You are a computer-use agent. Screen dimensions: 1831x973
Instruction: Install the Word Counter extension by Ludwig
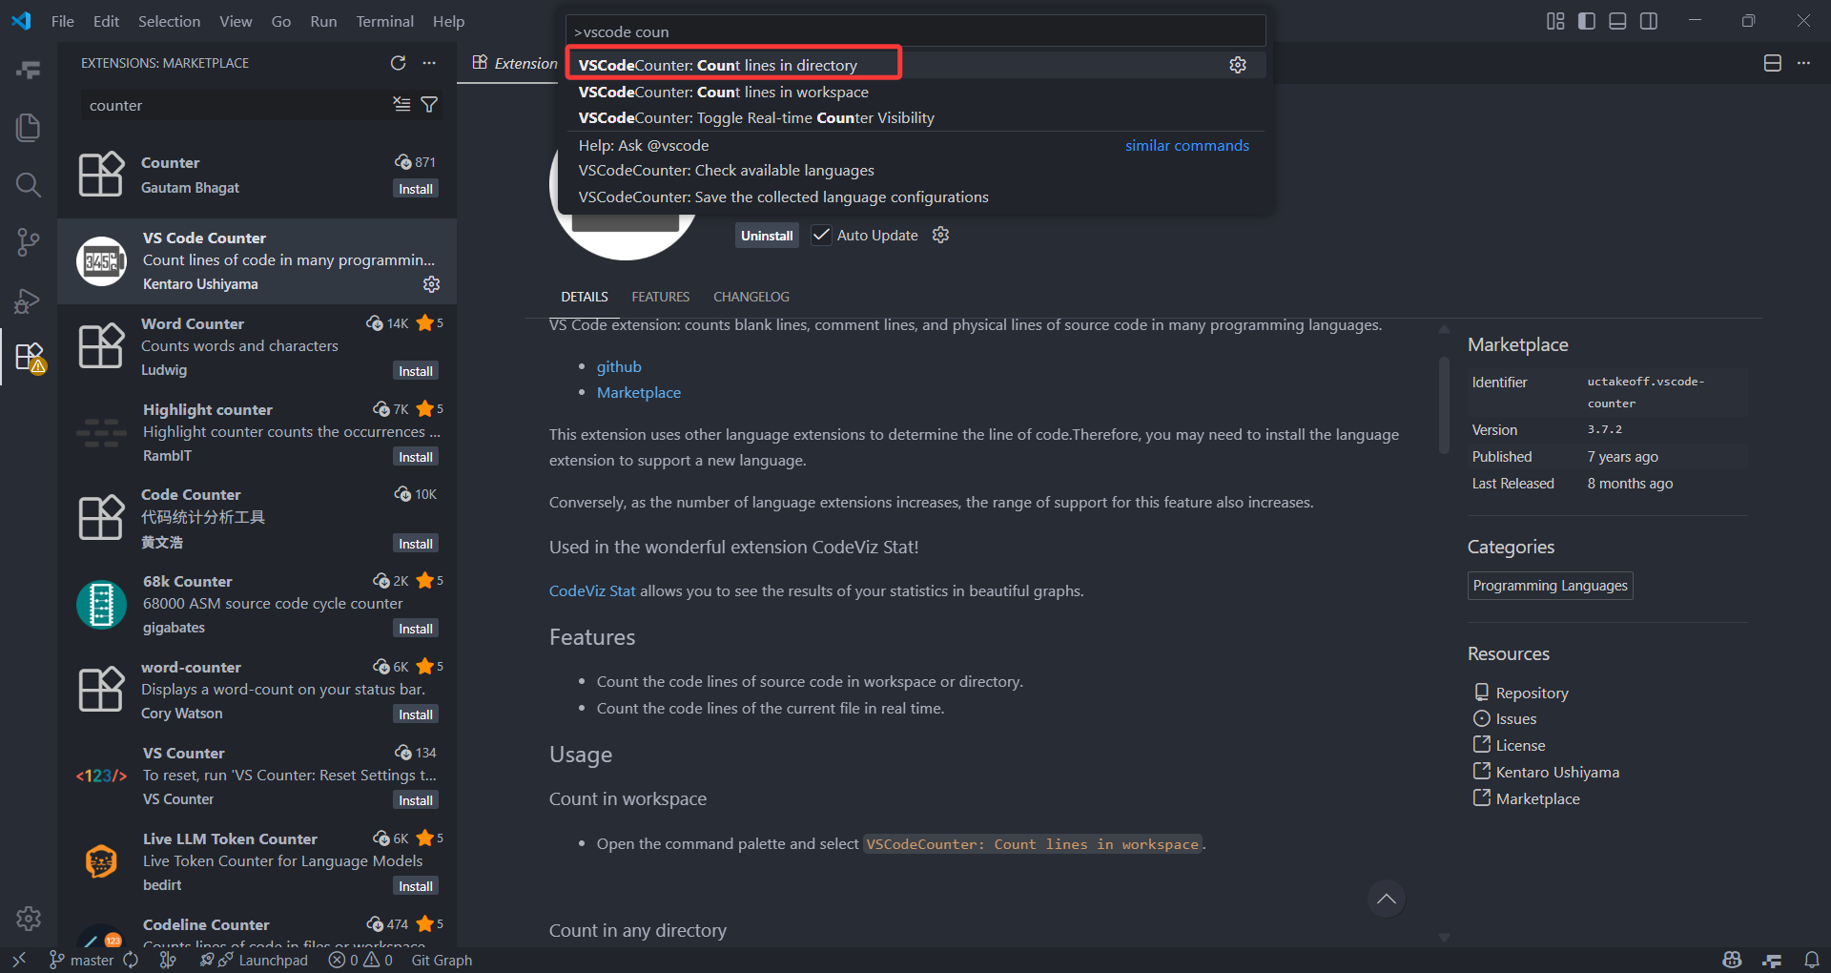click(x=416, y=371)
